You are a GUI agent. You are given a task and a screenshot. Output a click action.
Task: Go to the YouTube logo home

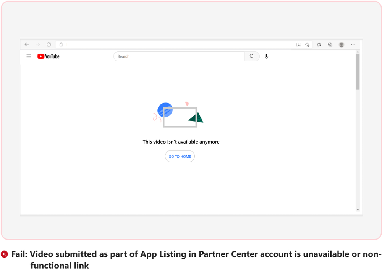pos(49,56)
